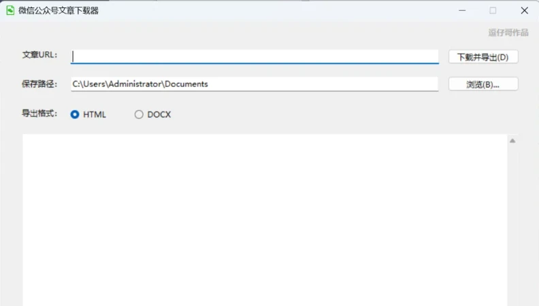539x306 pixels.
Task: Click the DOCX text label
Action: (159, 114)
